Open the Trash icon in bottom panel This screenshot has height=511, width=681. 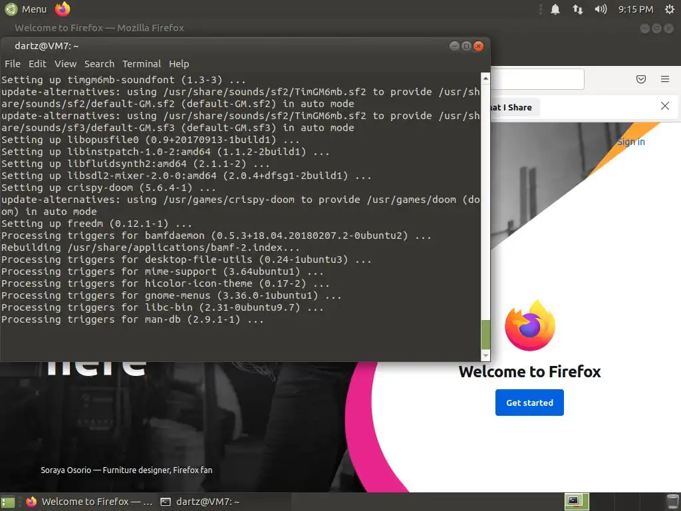click(672, 502)
